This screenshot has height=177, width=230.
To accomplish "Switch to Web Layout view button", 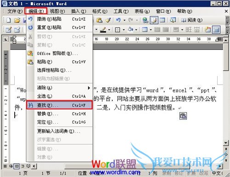I will [11, 166].
